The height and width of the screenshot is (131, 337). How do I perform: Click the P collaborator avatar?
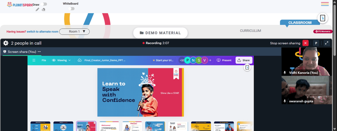188,60
